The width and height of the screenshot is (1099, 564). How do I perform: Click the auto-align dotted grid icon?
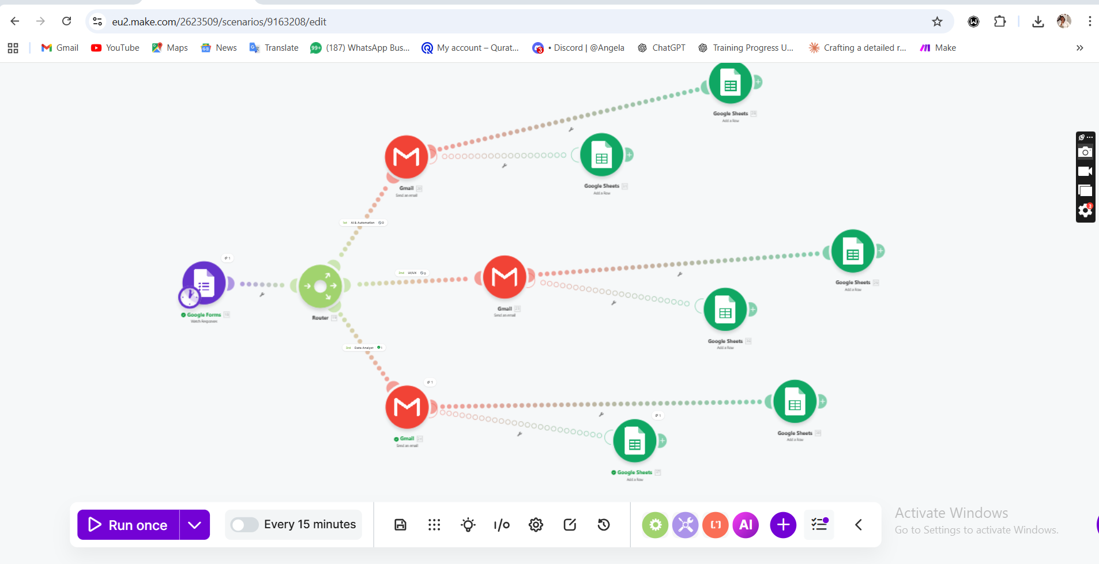click(434, 525)
